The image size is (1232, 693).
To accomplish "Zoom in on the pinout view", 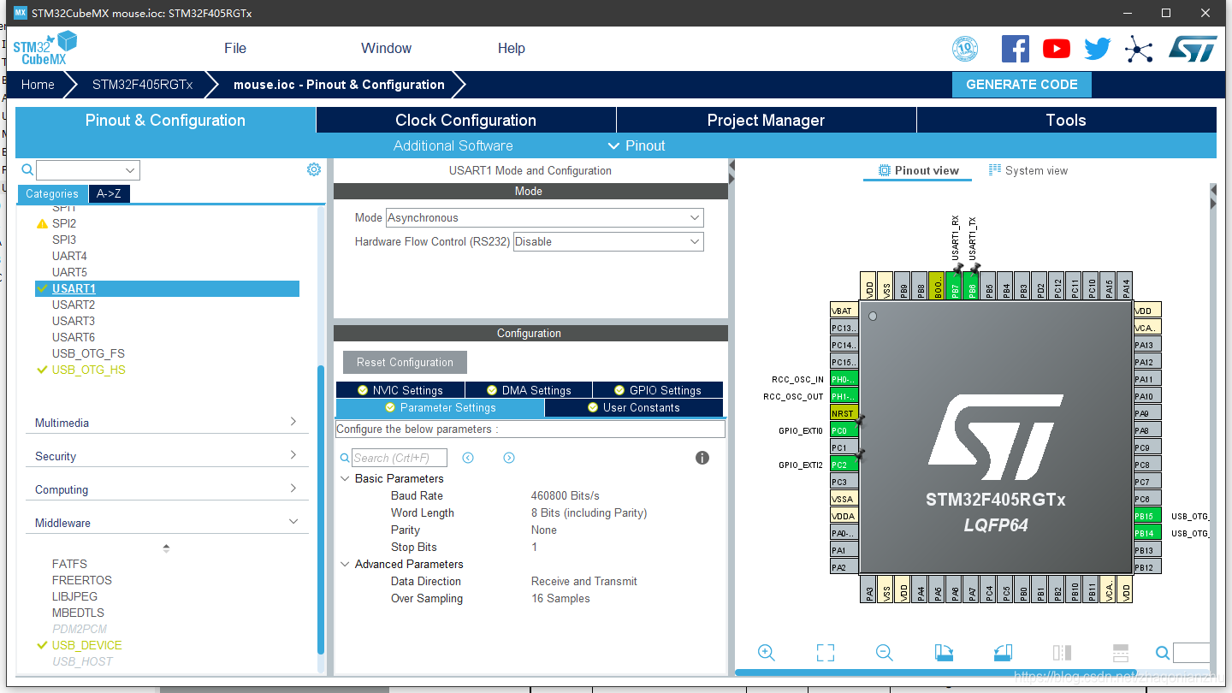I will tap(767, 653).
